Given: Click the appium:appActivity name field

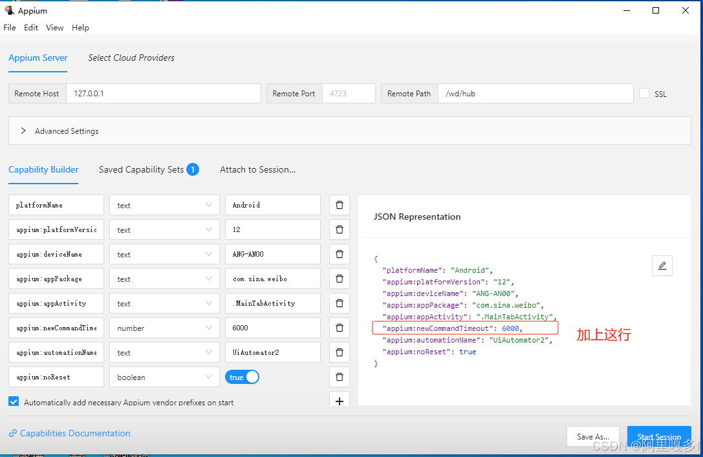Looking at the screenshot, I should click(56, 303).
